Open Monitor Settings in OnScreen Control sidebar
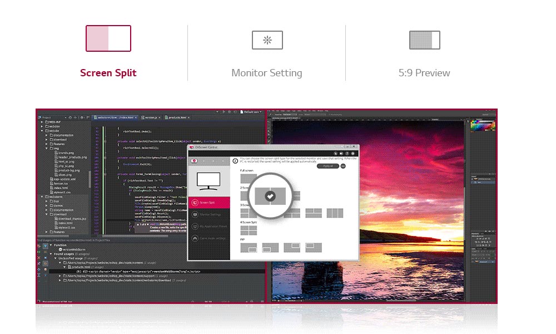Image resolution: width=556 pixels, height=334 pixels. click(209, 214)
